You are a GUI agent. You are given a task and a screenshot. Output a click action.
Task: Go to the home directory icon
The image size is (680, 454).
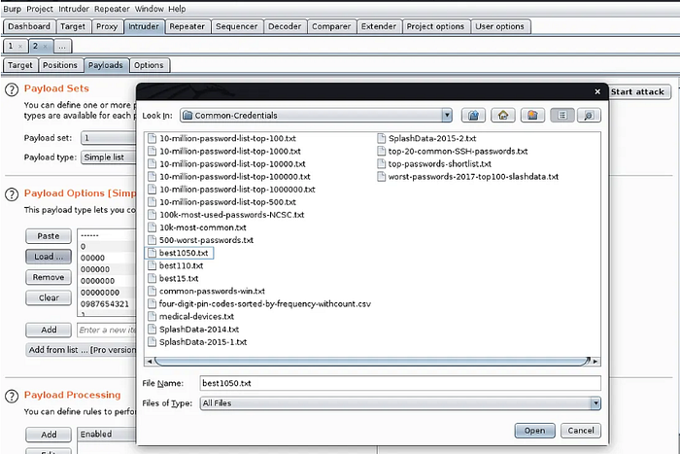502,116
